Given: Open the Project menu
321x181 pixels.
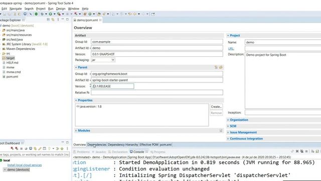Looking at the screenshot, I should click(41, 9).
